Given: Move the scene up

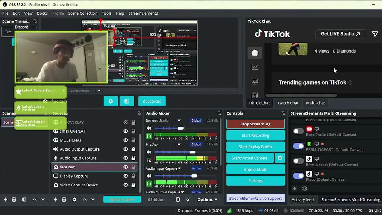Looking at the screenshot, I should (35, 199).
